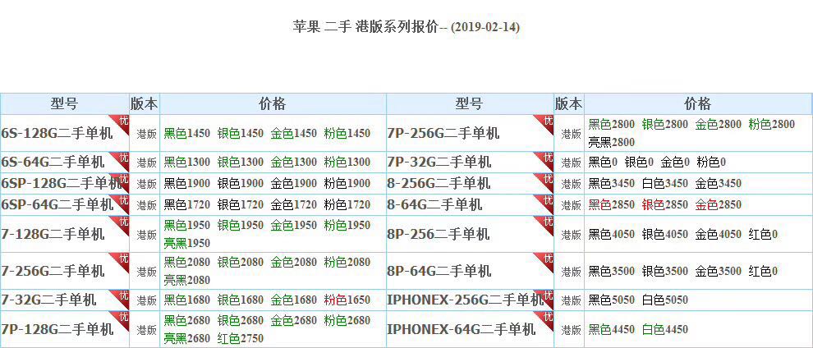Select model name 8P-64G二手单机
The image size is (813, 348).
coord(439,271)
